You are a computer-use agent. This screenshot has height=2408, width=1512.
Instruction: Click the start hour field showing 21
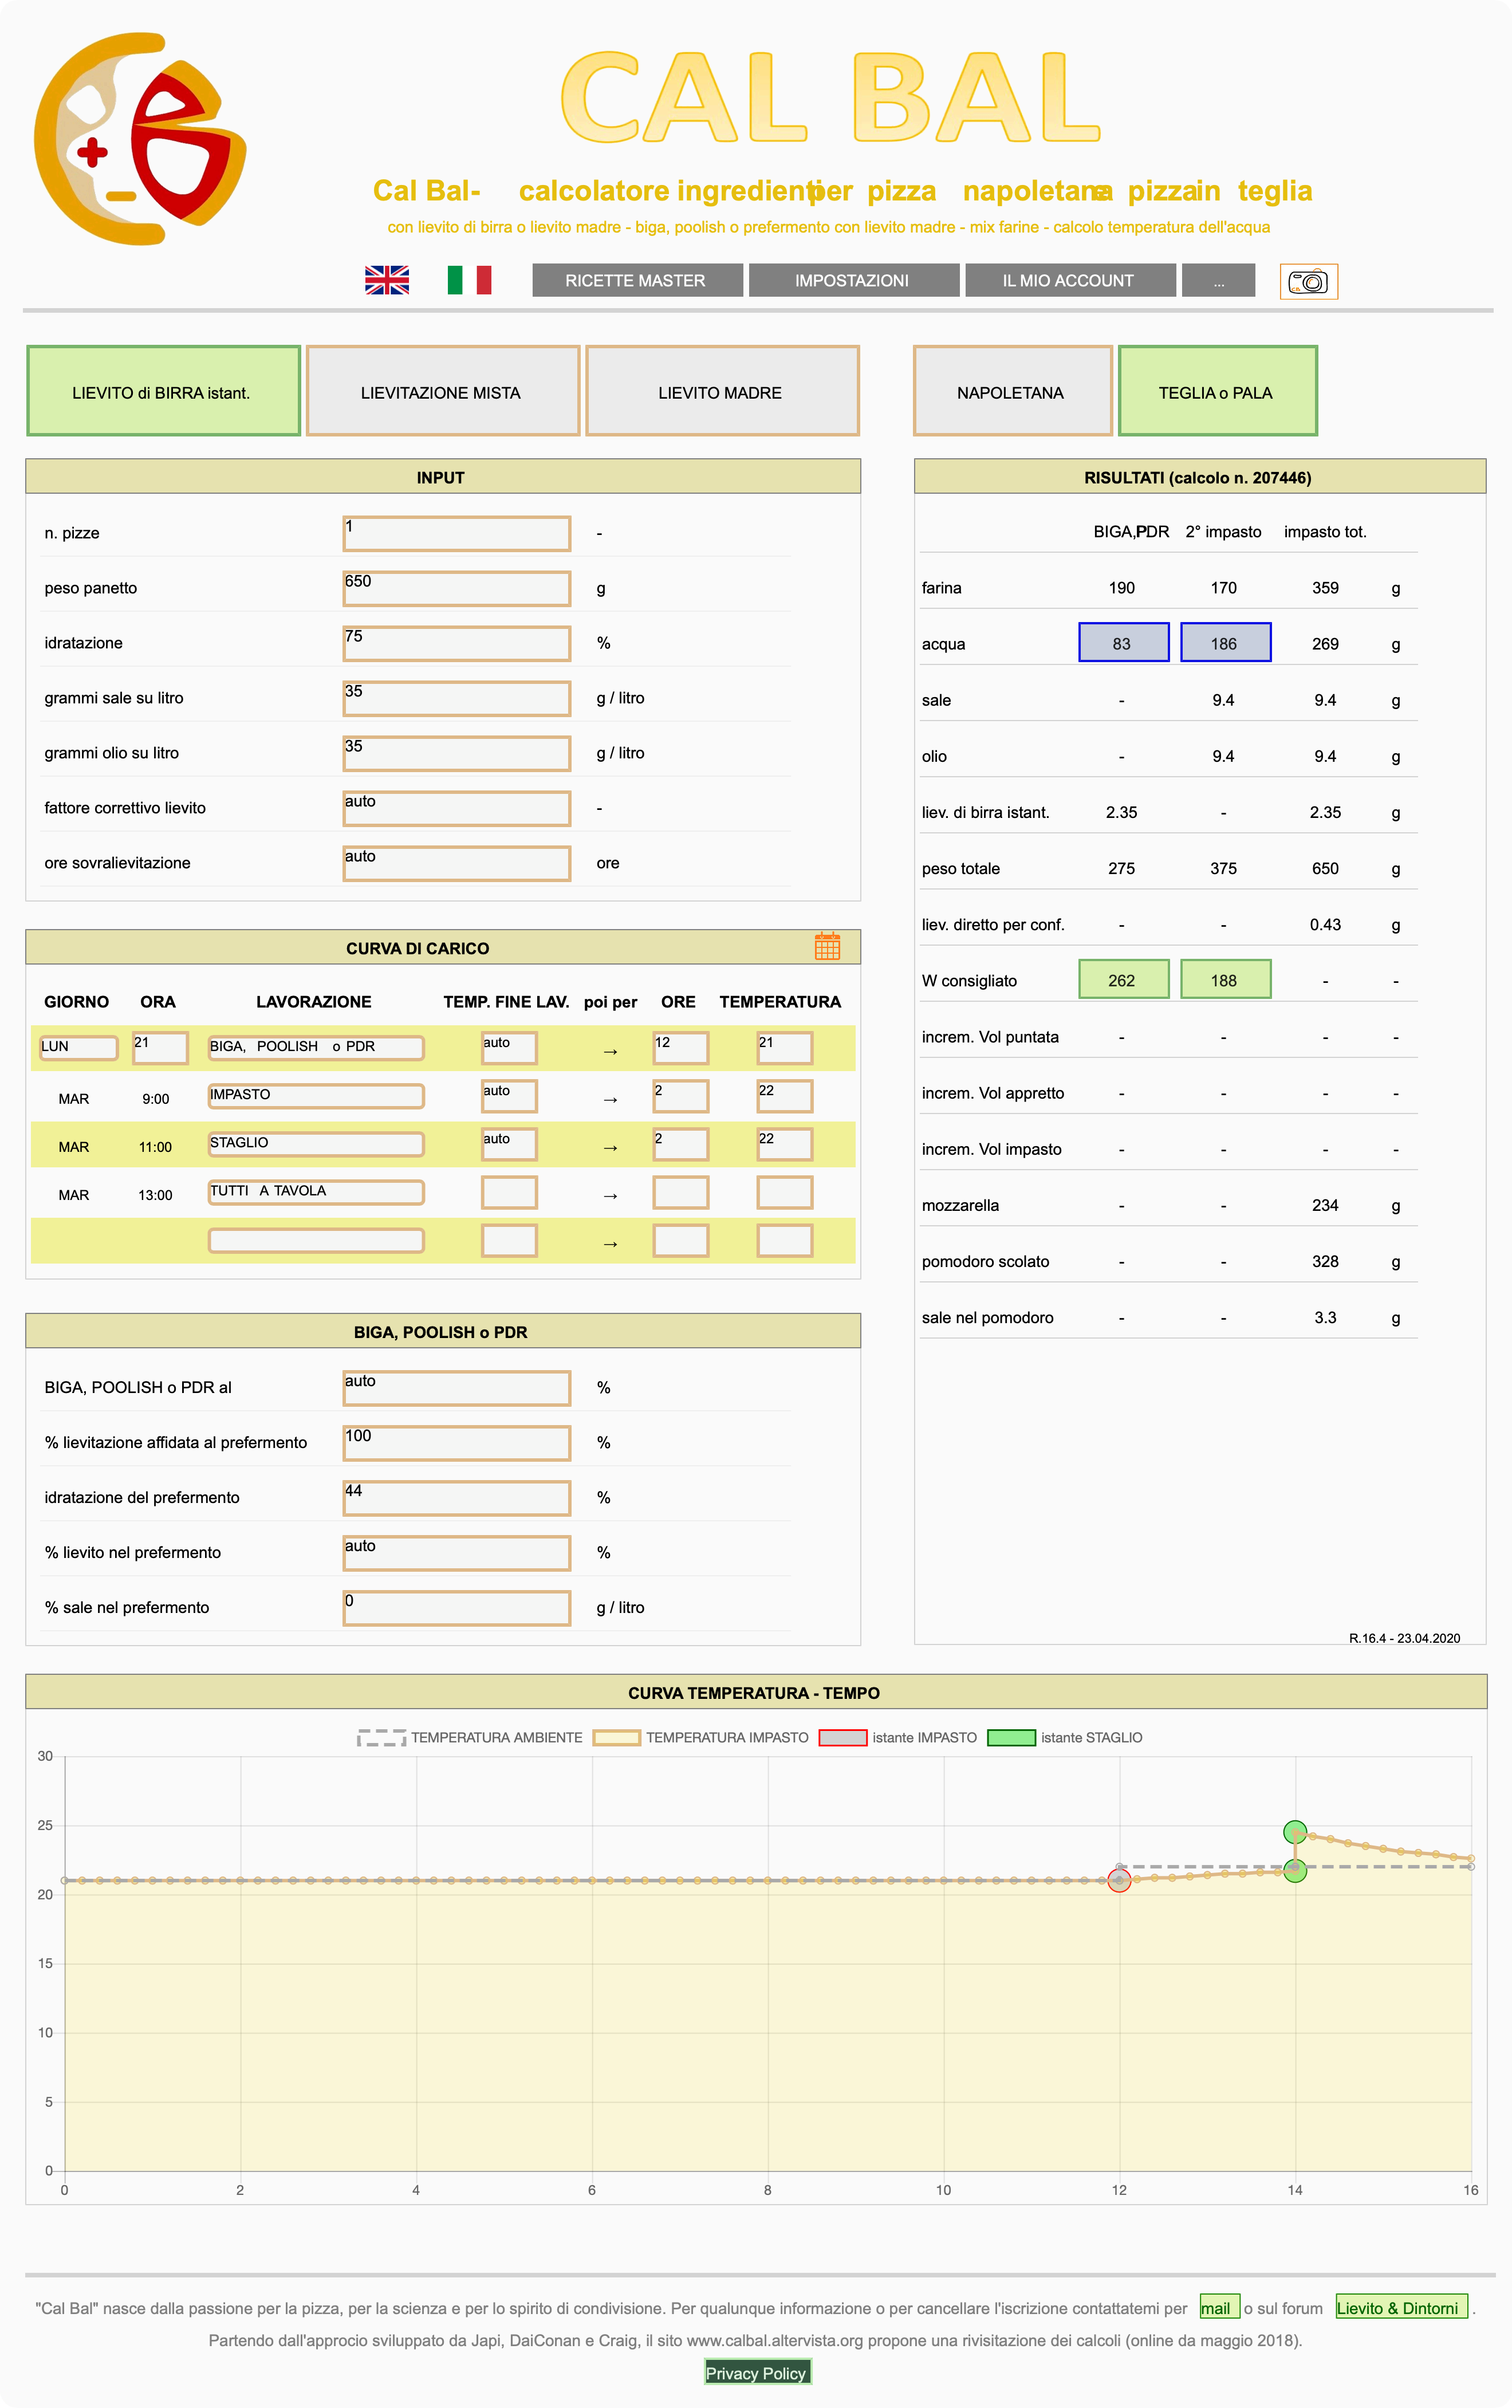tap(160, 1047)
